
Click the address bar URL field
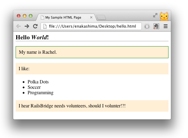coord(93,26)
